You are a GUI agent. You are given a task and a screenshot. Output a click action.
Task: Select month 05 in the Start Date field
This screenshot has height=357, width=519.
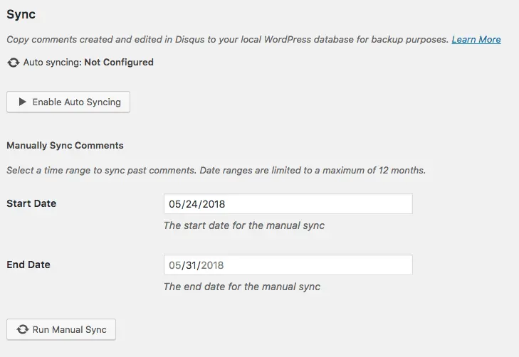[174, 204]
